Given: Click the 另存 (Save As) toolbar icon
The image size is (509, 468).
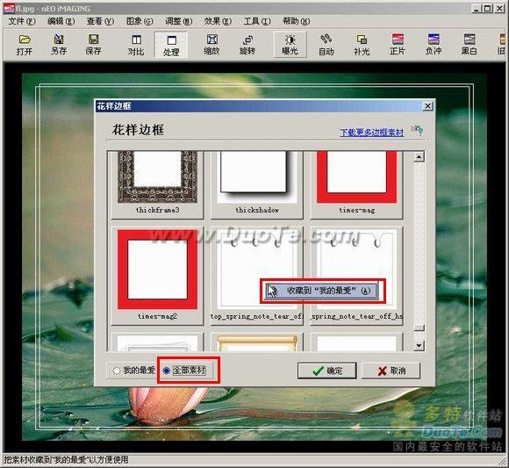Looking at the screenshot, I should [x=59, y=45].
